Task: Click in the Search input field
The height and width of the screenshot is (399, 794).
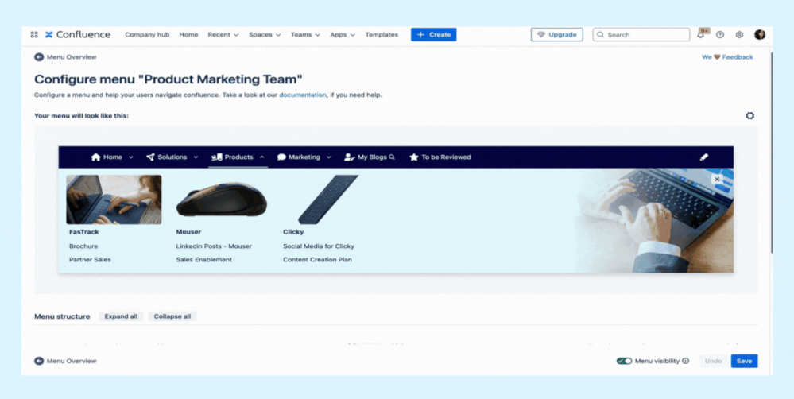Action: [641, 34]
